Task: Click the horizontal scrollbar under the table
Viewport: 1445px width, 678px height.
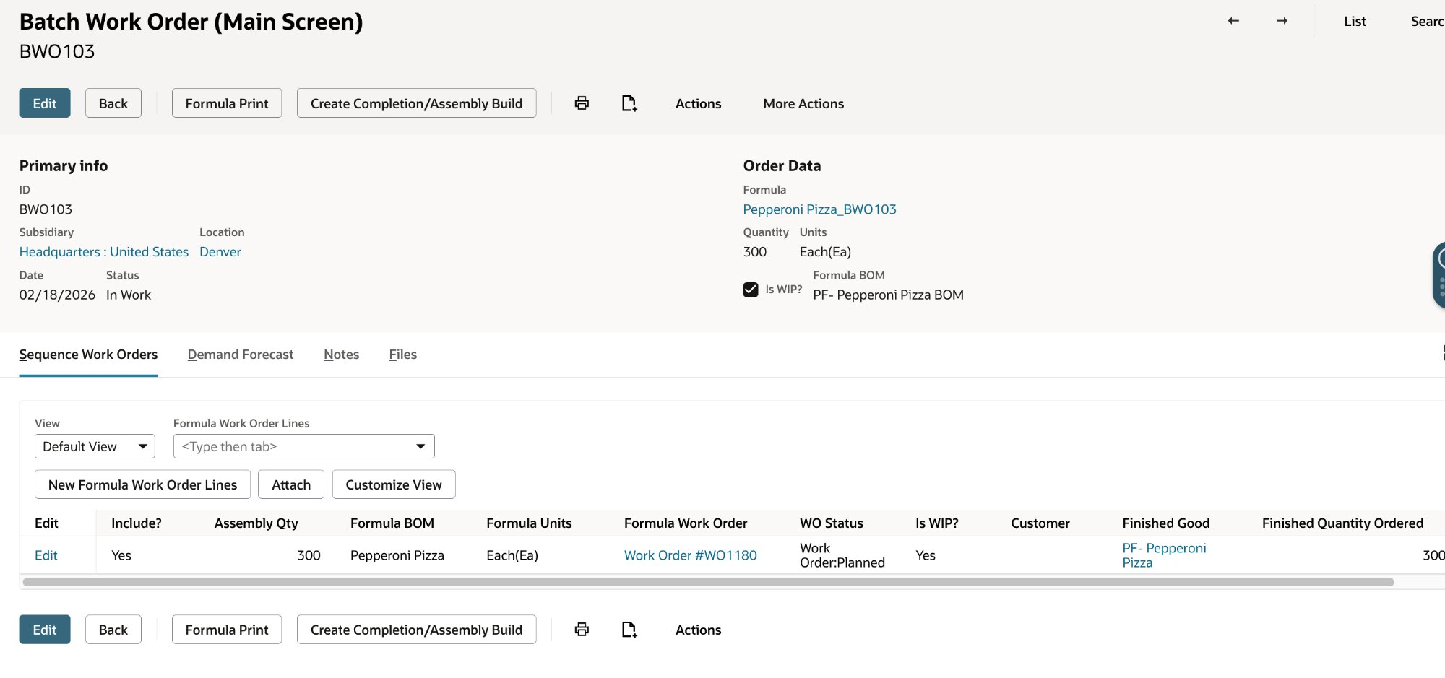Action: 708,582
